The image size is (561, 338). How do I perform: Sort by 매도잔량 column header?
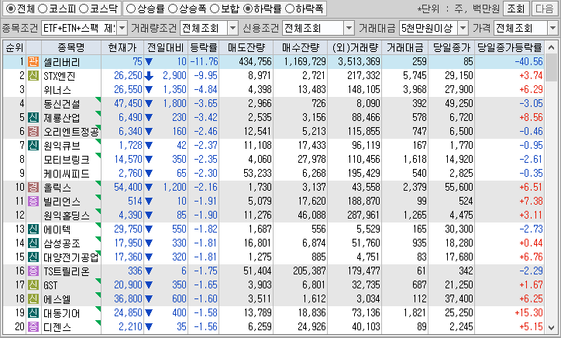pos(246,47)
